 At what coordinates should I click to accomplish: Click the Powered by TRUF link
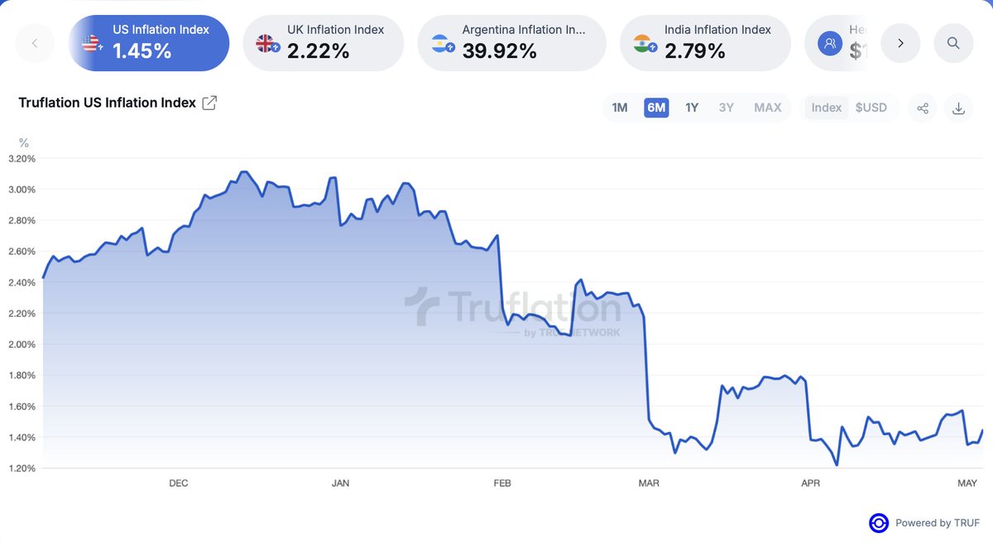pyautogui.click(x=924, y=522)
